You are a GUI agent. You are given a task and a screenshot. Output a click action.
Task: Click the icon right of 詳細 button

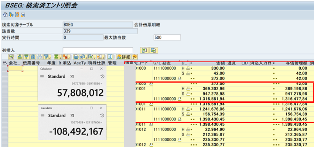tap(135, 57)
